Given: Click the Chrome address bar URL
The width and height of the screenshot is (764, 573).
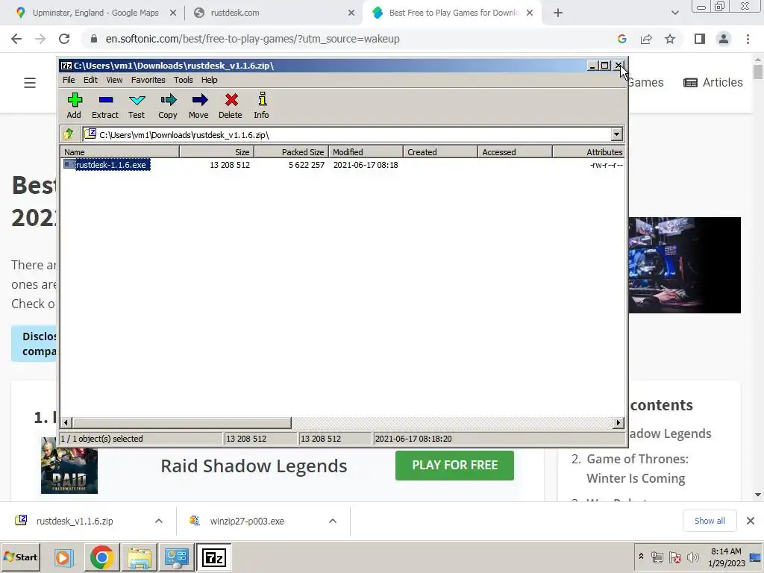Looking at the screenshot, I should 252,39.
